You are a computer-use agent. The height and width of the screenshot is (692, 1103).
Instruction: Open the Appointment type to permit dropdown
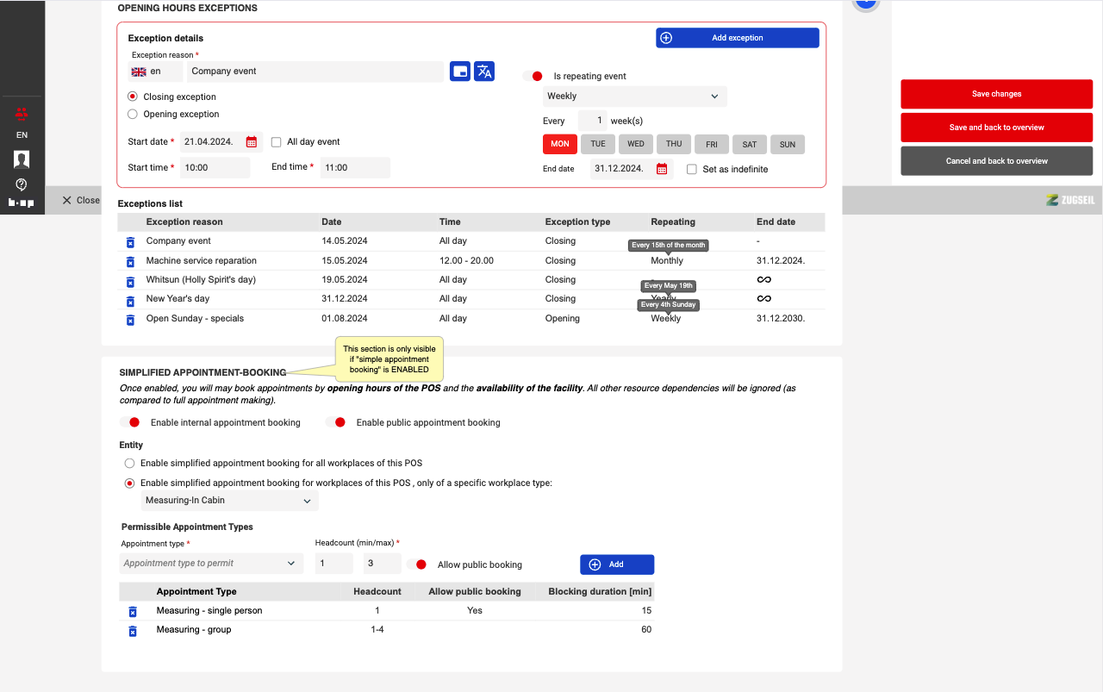(x=211, y=564)
